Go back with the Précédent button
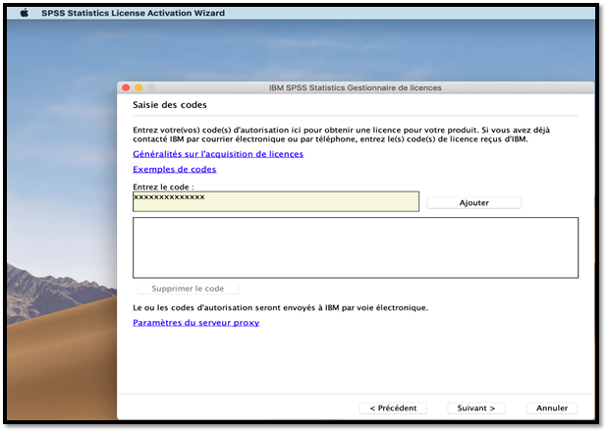 coord(393,407)
